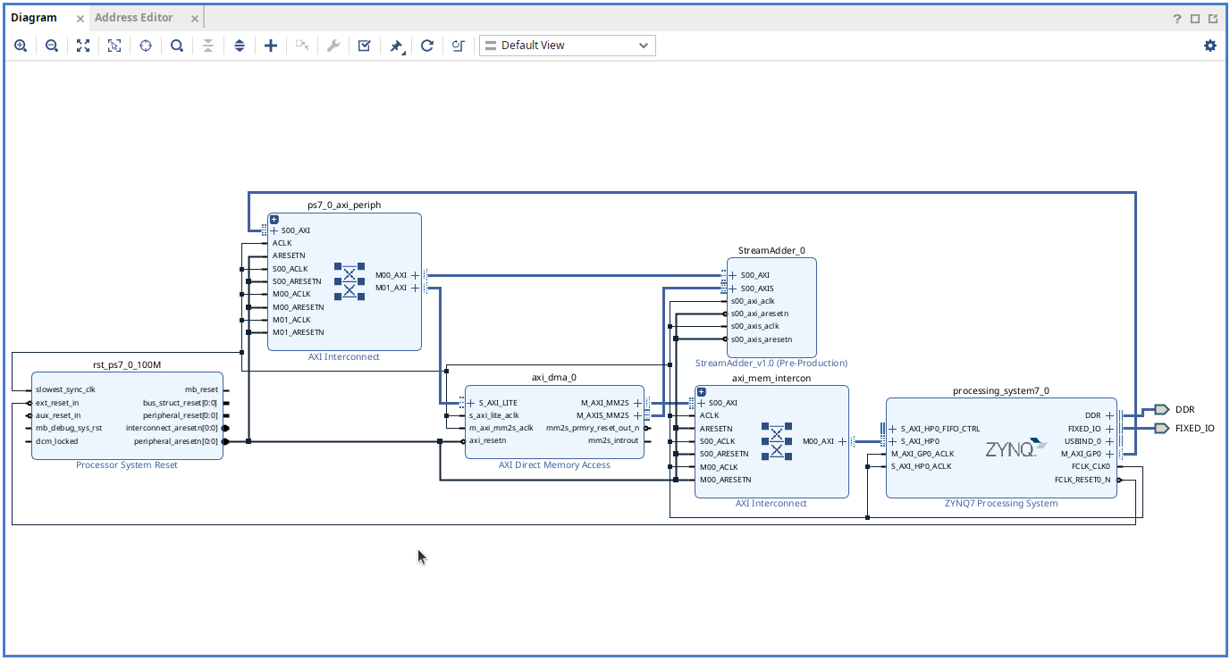Add an IP using the plus icon

pos(271,46)
